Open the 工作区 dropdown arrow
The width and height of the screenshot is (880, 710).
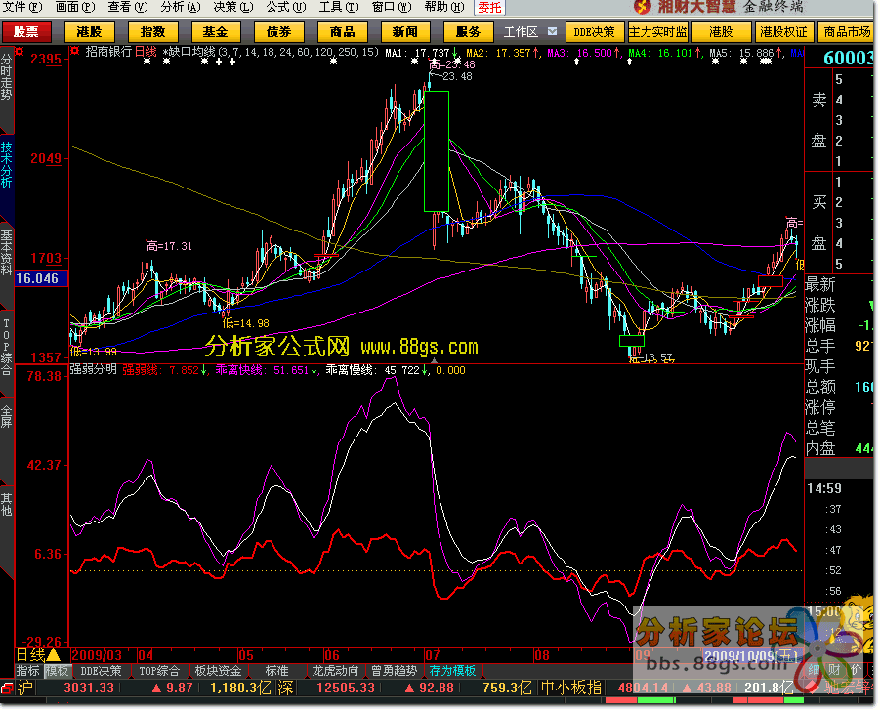point(552,31)
